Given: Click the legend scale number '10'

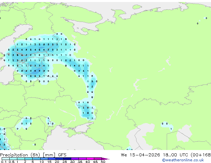Looking at the screenshot, I should (42, 162).
